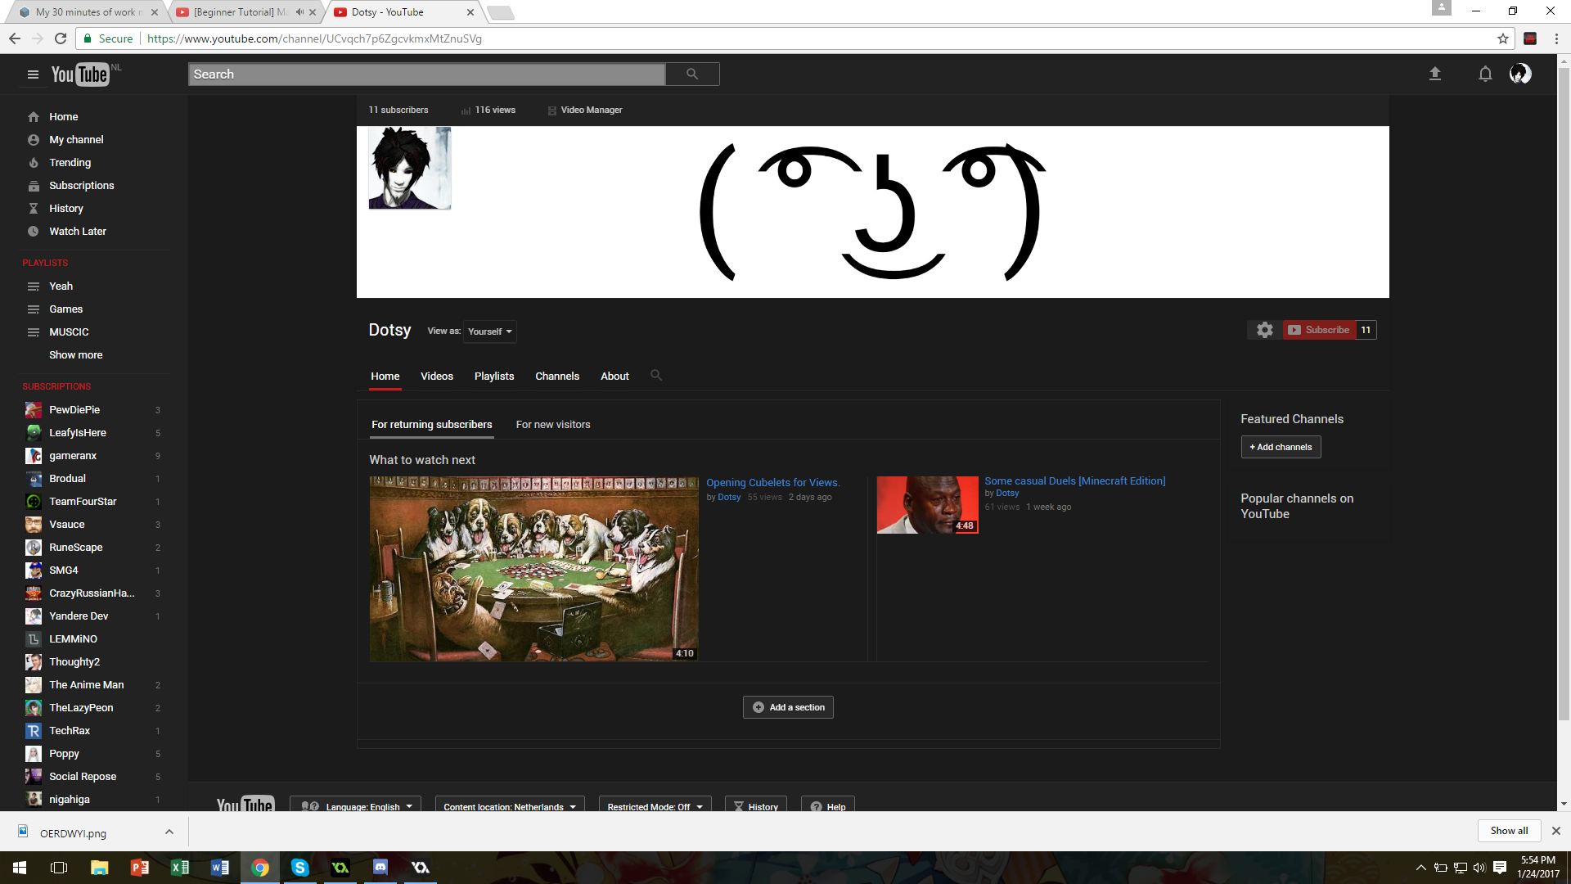Expand download item OERDWYI.png options chevron
This screenshot has width=1571, height=884.
pos(169,832)
